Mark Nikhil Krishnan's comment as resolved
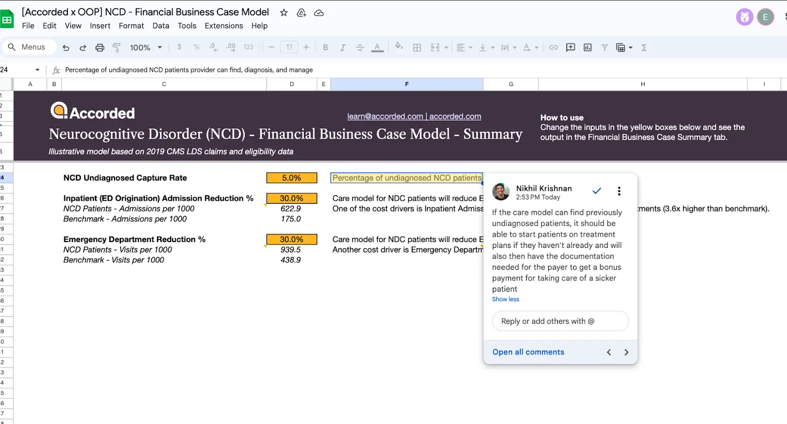787x424 pixels. click(x=597, y=191)
